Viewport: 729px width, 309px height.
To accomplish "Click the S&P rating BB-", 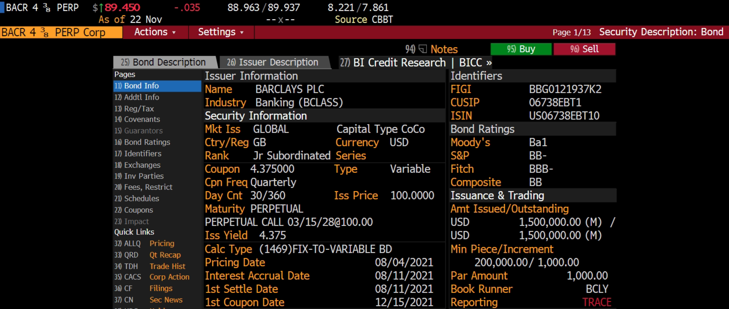I will 538,156.
